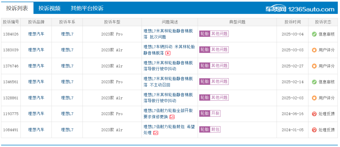
Task: Open complaint description link for 1328861
Action: [168, 98]
